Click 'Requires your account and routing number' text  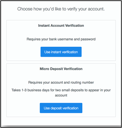pyautogui.click(x=61, y=83)
